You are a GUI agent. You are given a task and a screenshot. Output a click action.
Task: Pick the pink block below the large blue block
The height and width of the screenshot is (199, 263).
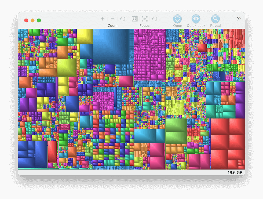pos(126,81)
